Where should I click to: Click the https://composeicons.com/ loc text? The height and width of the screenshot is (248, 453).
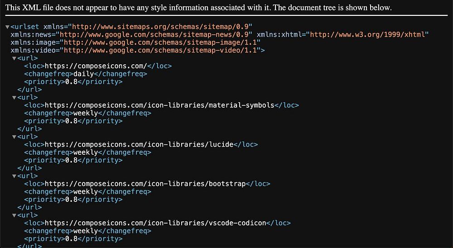click(x=96, y=66)
